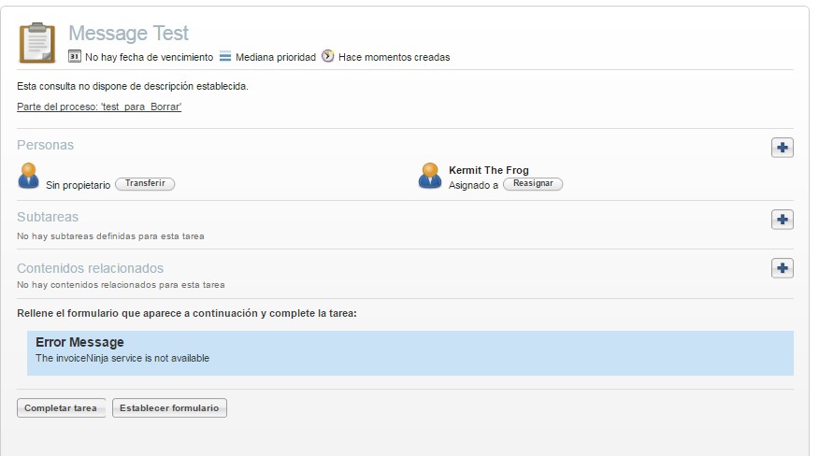Open the 'test_para_Borrar' process link
The width and height of the screenshot is (819, 456).
point(99,107)
